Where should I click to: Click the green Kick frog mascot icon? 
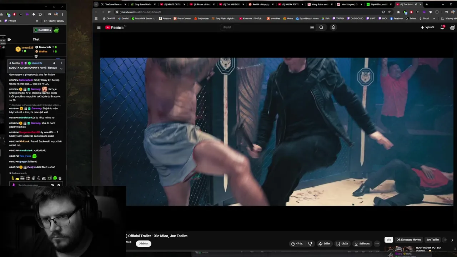point(56,30)
